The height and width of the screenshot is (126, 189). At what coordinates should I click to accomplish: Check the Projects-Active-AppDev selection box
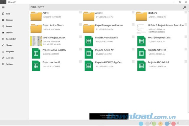(x=80, y=49)
